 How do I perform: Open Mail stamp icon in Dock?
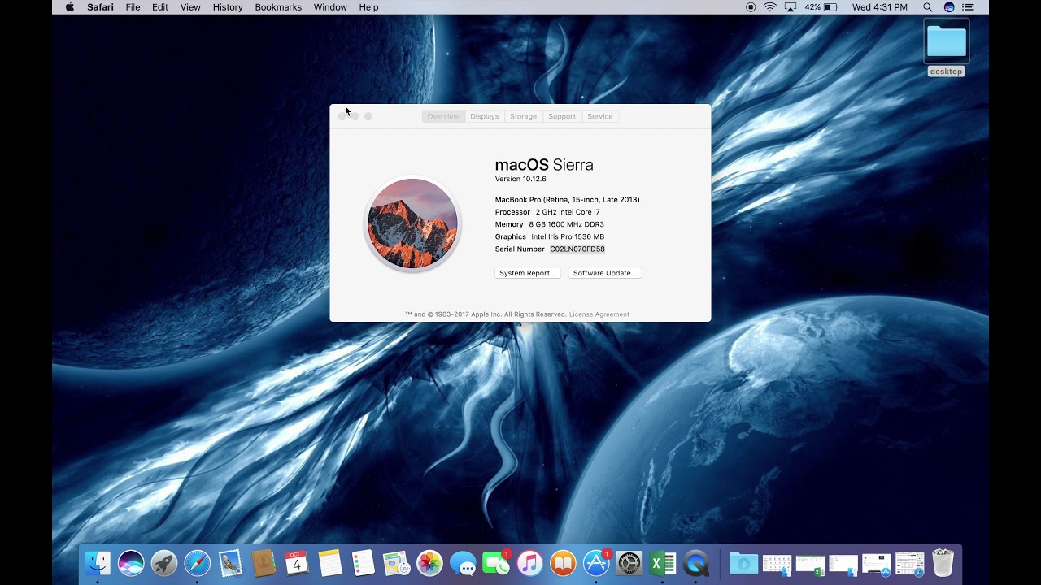tap(230, 563)
